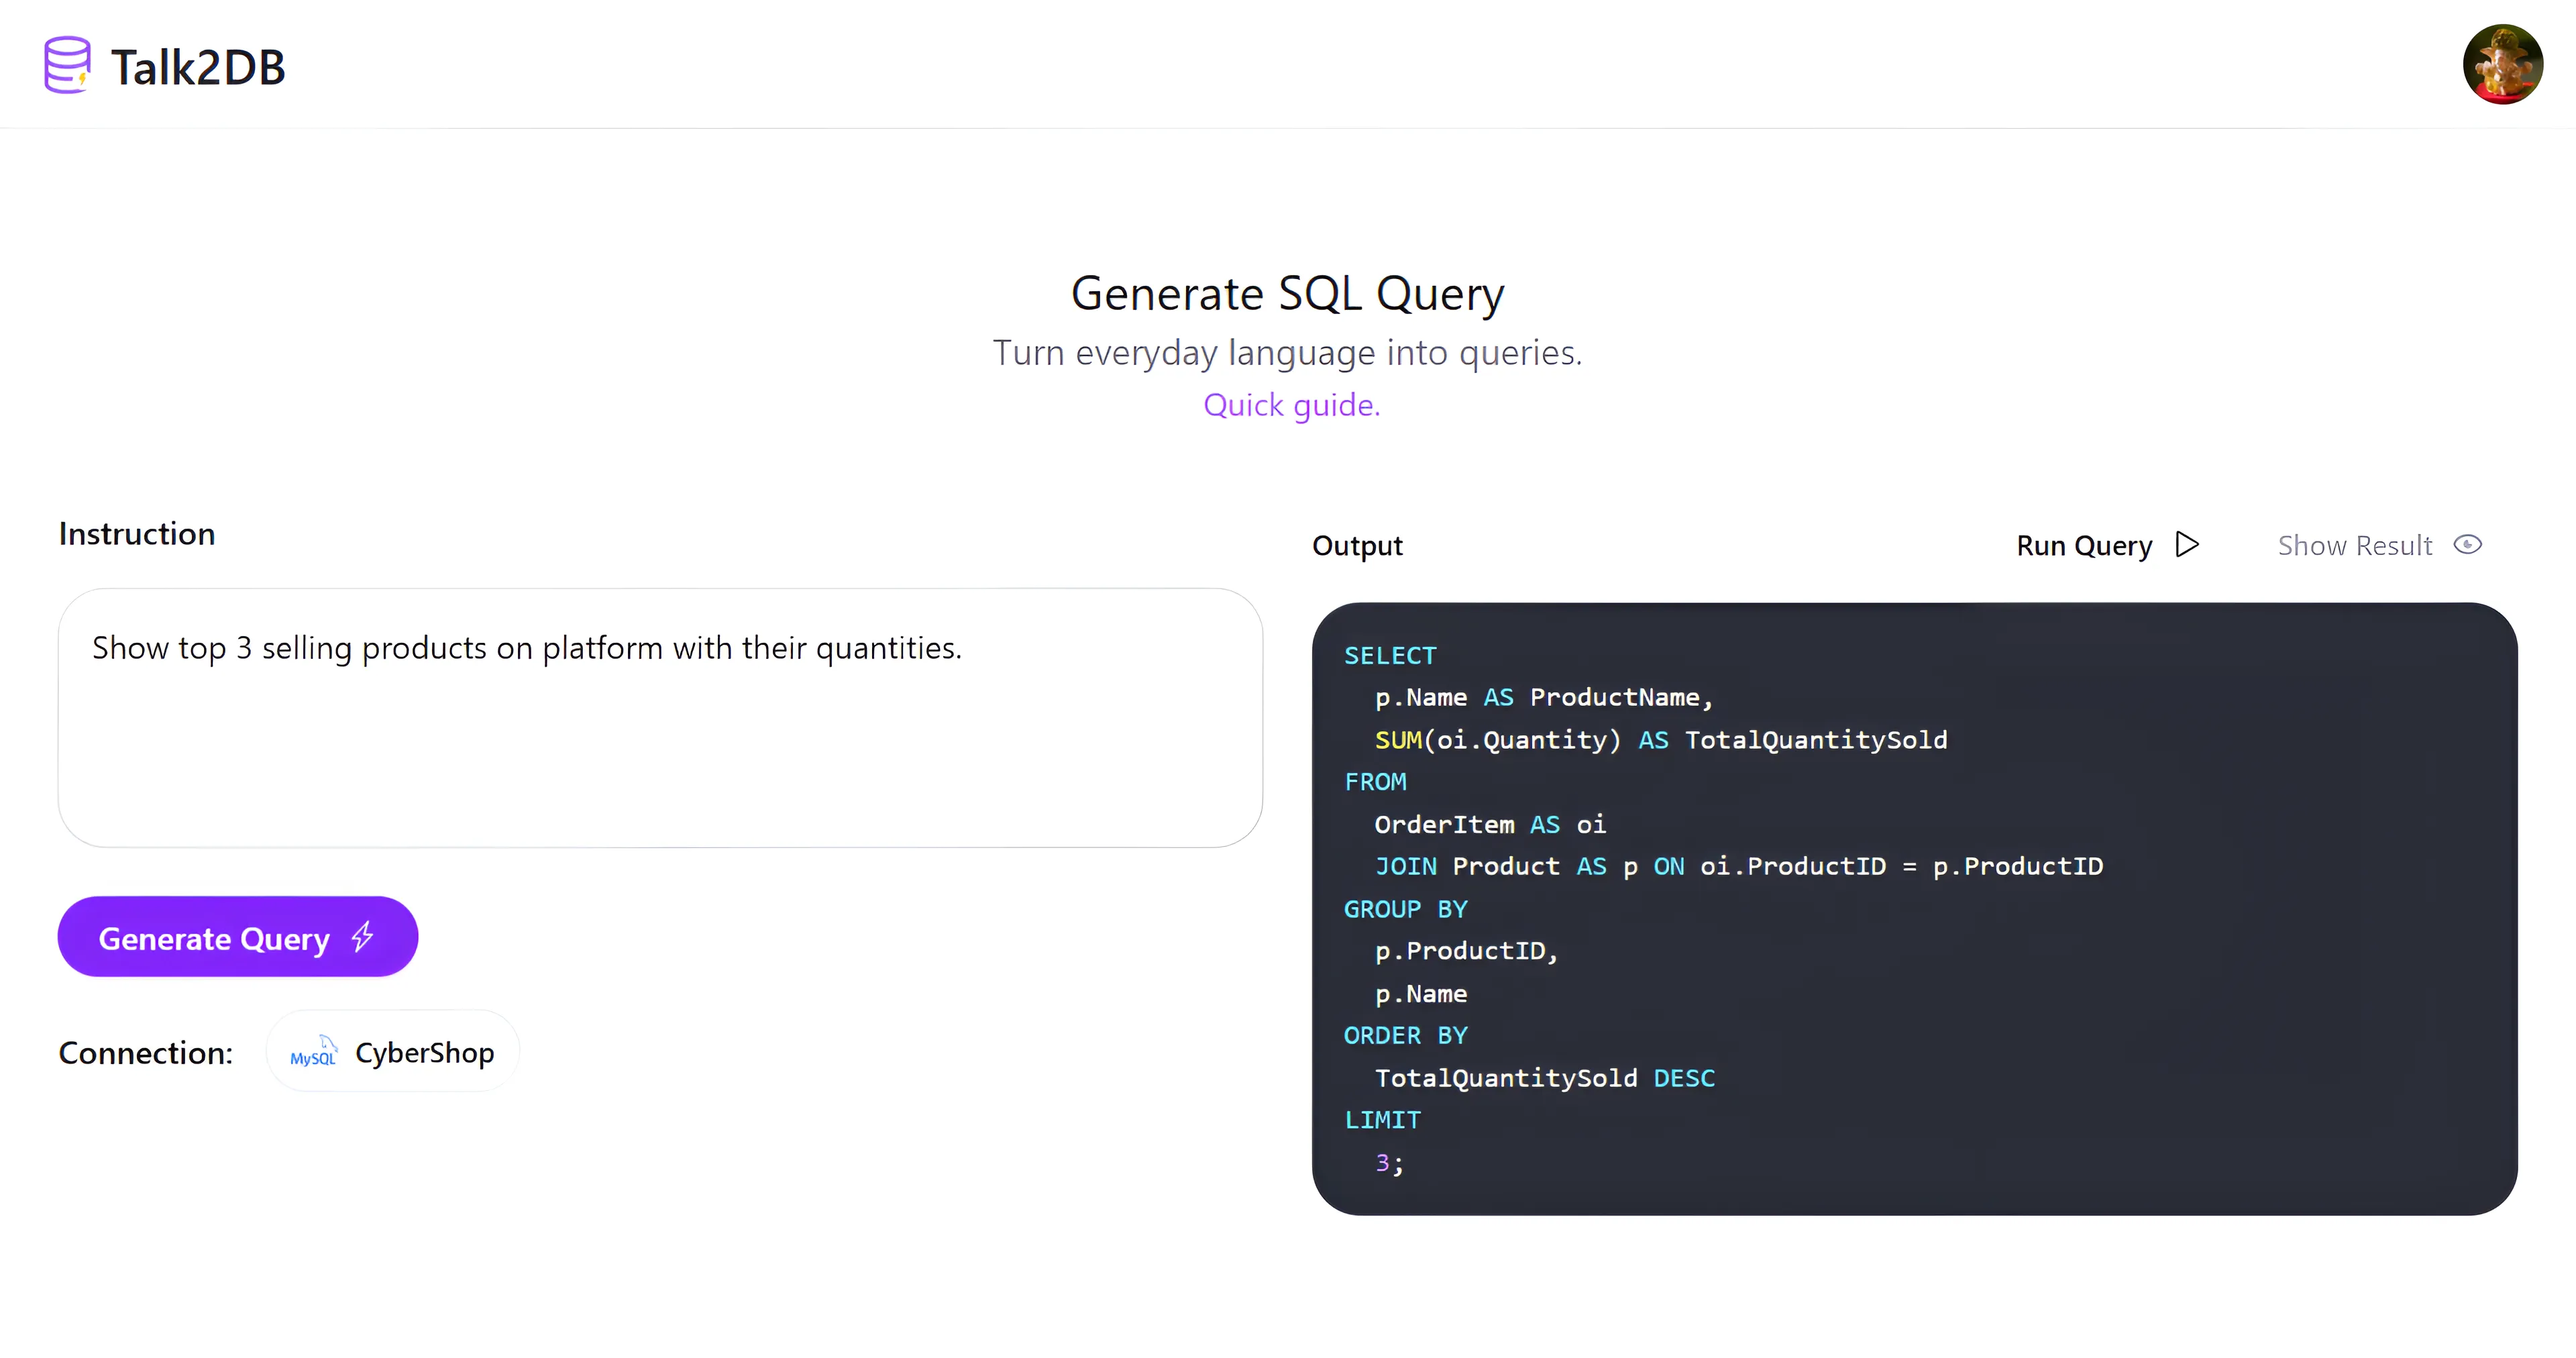Click the Run Query text

[x=2083, y=546]
